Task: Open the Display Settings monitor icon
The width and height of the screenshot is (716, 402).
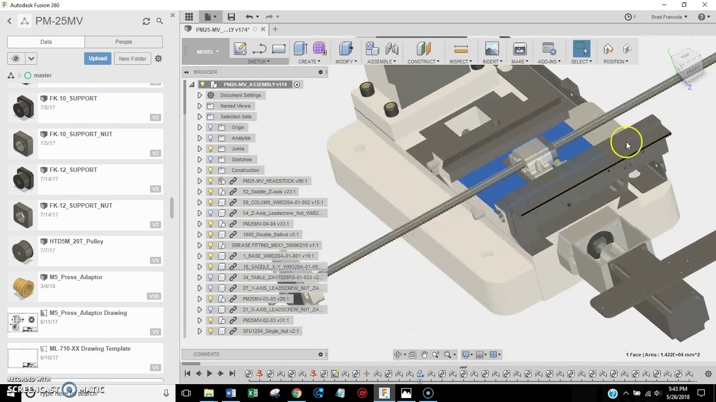Action: [465, 355]
